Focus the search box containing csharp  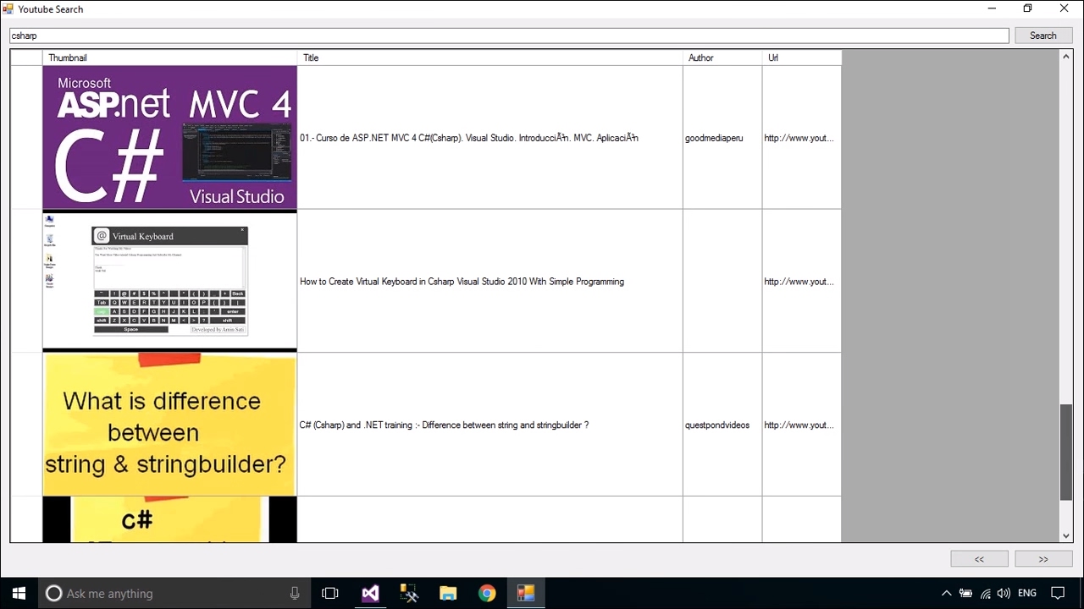click(x=509, y=36)
